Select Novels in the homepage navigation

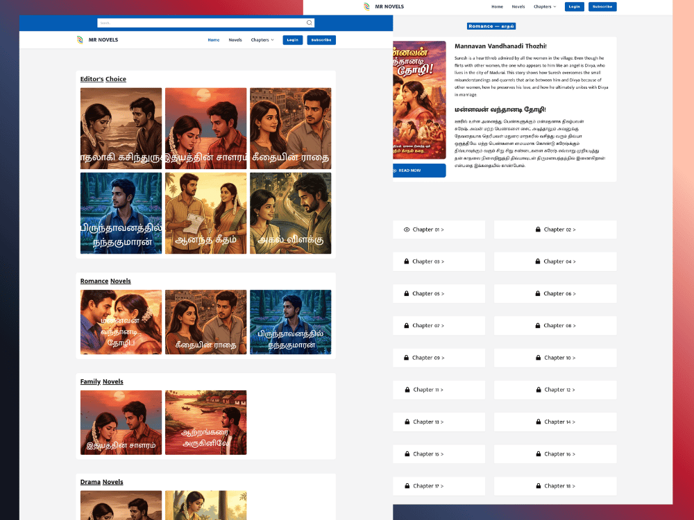click(x=235, y=40)
